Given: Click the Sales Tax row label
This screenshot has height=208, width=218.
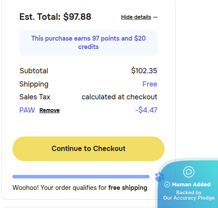Looking at the screenshot, I should 35,97.
